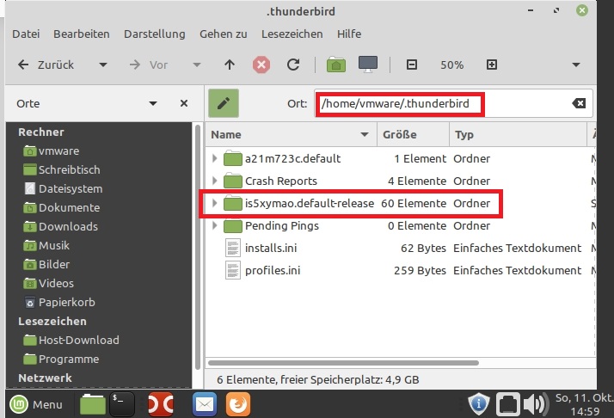
Task: Open the Orts sidebar type dropdown
Action: tap(153, 103)
